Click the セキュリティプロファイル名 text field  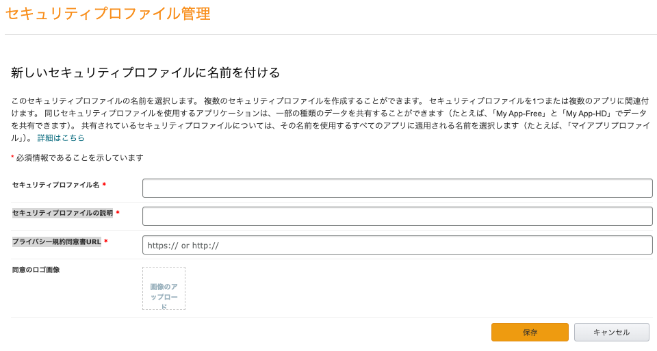397,188
